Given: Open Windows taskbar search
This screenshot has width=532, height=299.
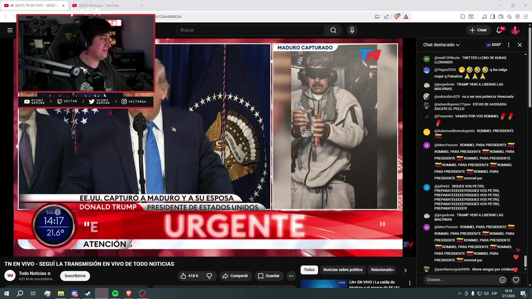Looking at the screenshot, I should [x=20, y=294].
